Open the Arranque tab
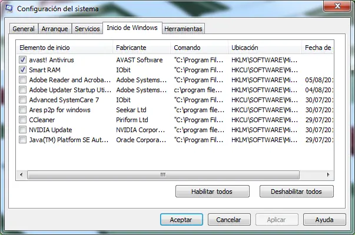355x235 pixels. pyautogui.click(x=55, y=29)
